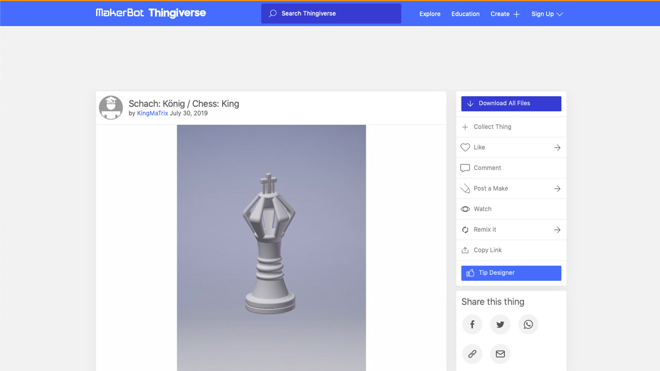The height and width of the screenshot is (371, 660).
Task: Open the Explore menu
Action: (x=430, y=14)
